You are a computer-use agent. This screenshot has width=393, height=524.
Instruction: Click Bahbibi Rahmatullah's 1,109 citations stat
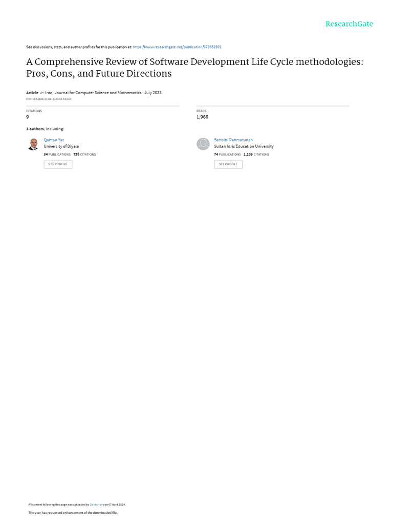256,154
